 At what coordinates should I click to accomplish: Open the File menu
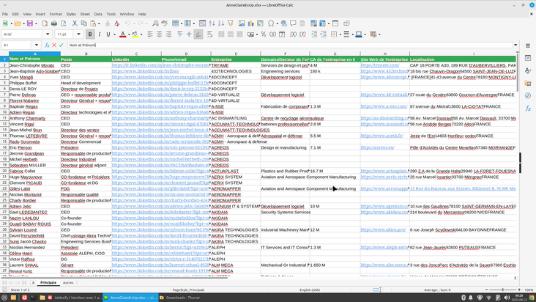point(5,14)
